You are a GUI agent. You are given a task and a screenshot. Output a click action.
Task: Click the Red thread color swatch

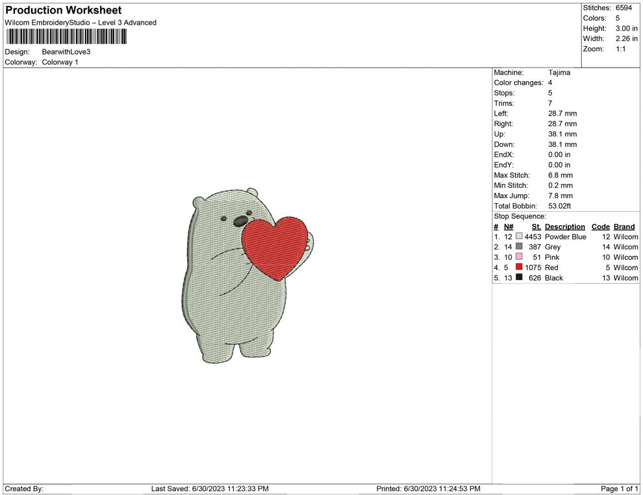[519, 267]
